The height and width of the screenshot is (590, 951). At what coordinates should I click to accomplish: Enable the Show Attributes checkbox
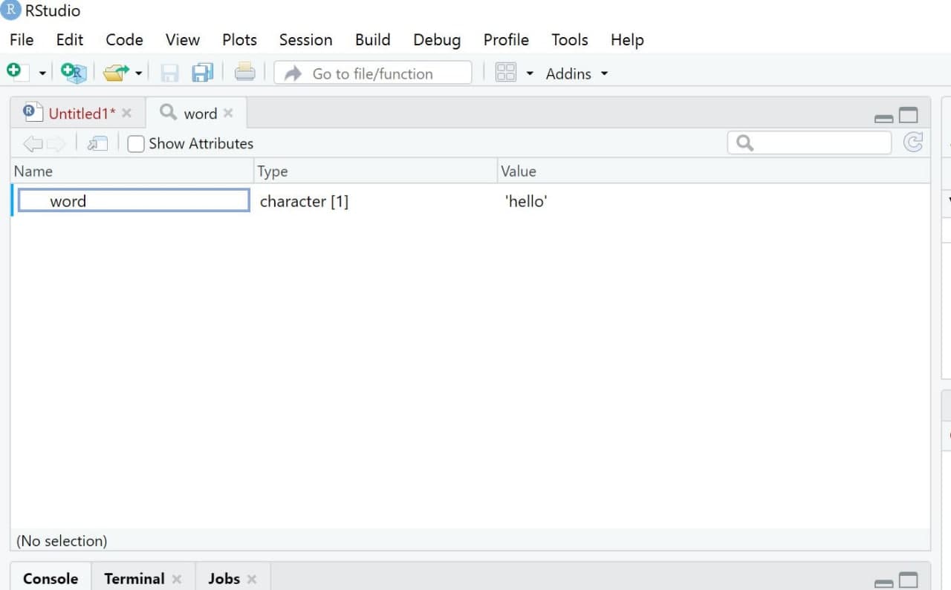[x=136, y=143]
